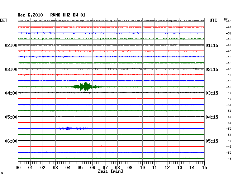This screenshot has width=233, height=177.
Task: Click the UTC time label '02:15'
Action: pyautogui.click(x=212, y=70)
